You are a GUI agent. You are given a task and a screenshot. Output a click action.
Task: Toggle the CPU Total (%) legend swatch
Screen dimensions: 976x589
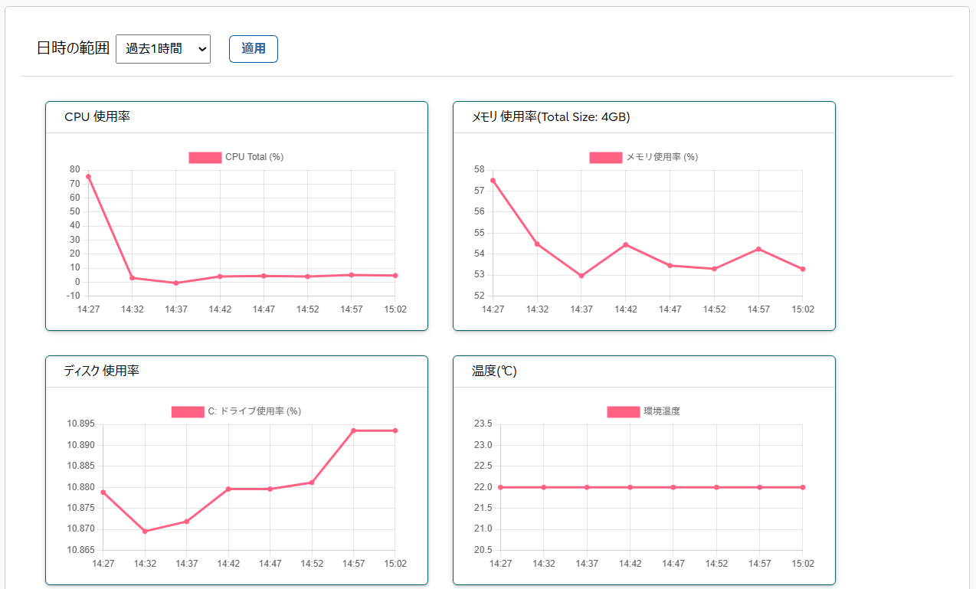[x=205, y=157]
